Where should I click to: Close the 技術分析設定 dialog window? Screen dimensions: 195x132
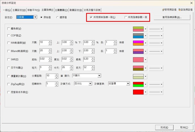point(191,3)
